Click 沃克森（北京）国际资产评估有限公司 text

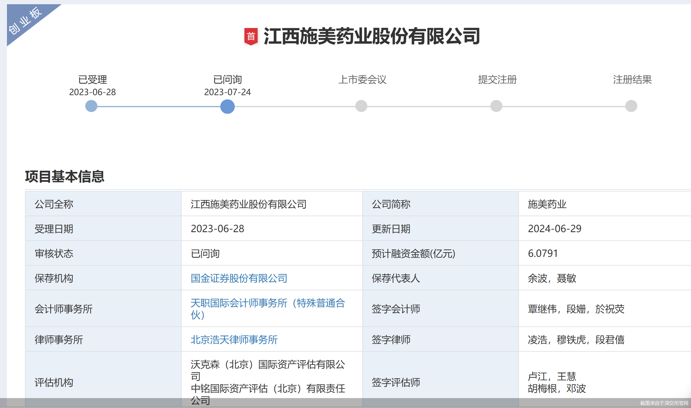click(x=268, y=370)
